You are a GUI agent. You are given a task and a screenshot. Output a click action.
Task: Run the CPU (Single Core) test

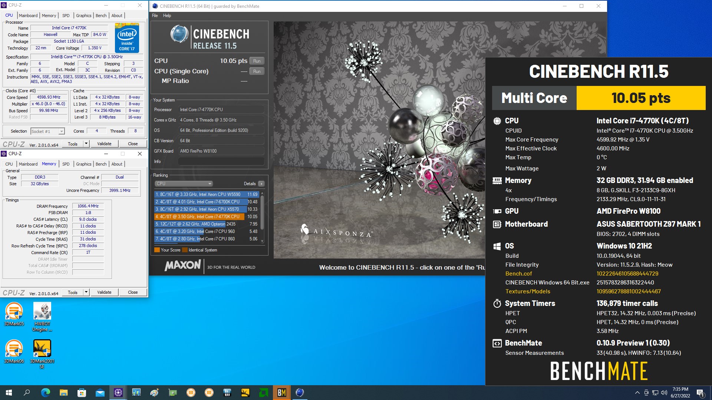pos(257,71)
